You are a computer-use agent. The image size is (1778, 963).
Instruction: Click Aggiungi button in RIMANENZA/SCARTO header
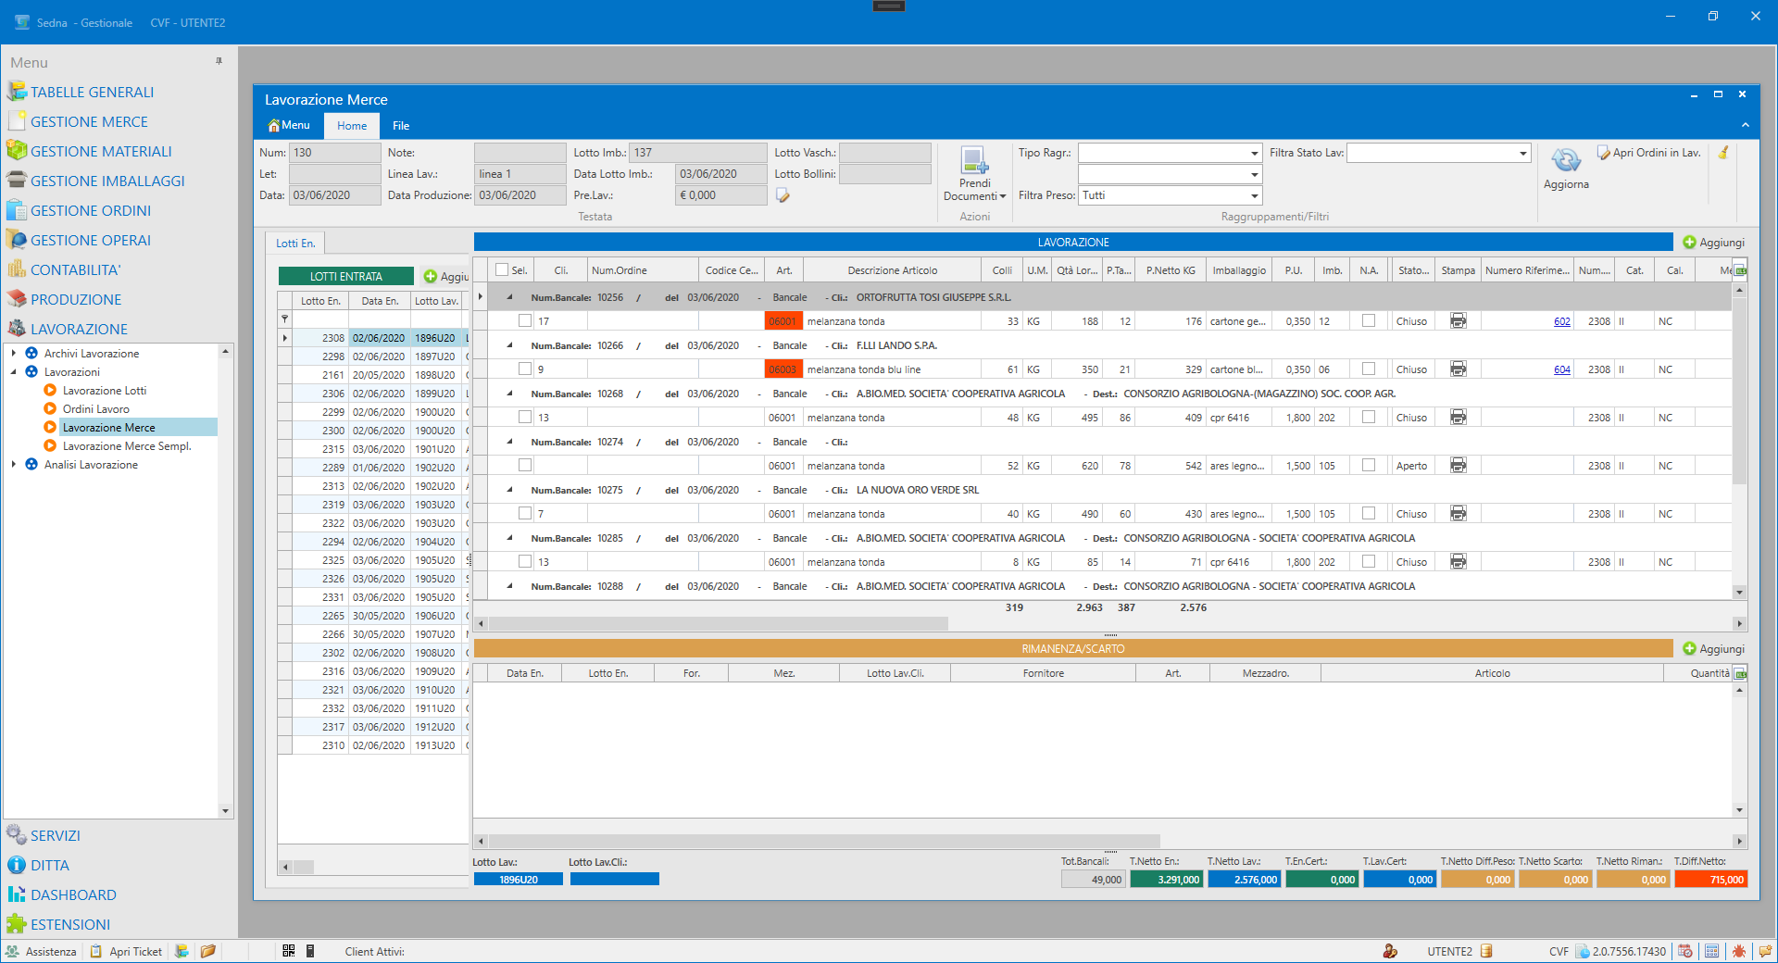(1713, 648)
